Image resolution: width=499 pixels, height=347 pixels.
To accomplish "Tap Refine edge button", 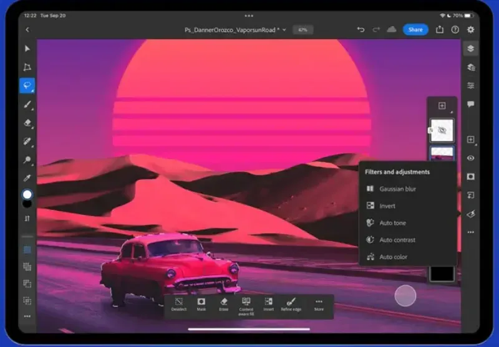I will click(x=291, y=305).
